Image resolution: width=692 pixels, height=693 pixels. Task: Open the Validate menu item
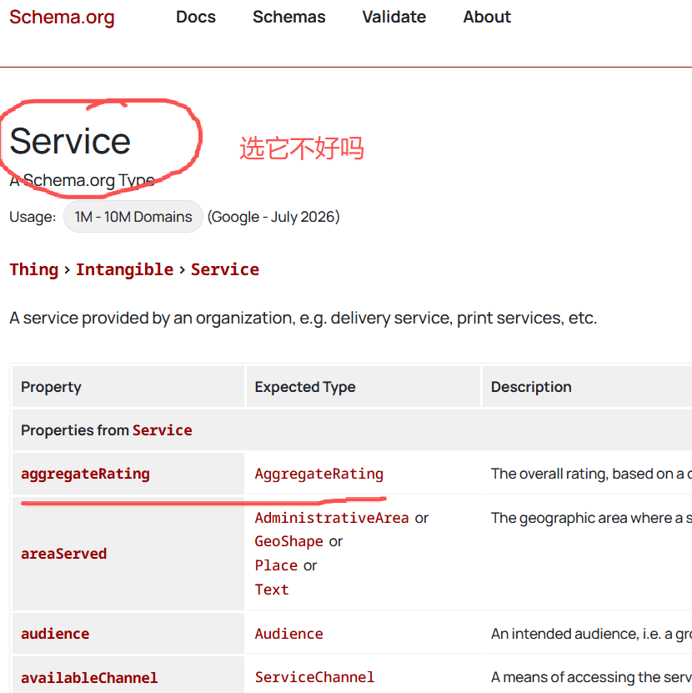coord(394,17)
